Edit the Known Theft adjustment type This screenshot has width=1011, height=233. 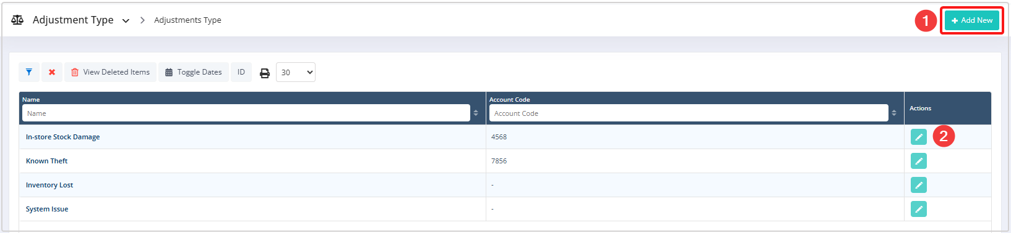919,161
